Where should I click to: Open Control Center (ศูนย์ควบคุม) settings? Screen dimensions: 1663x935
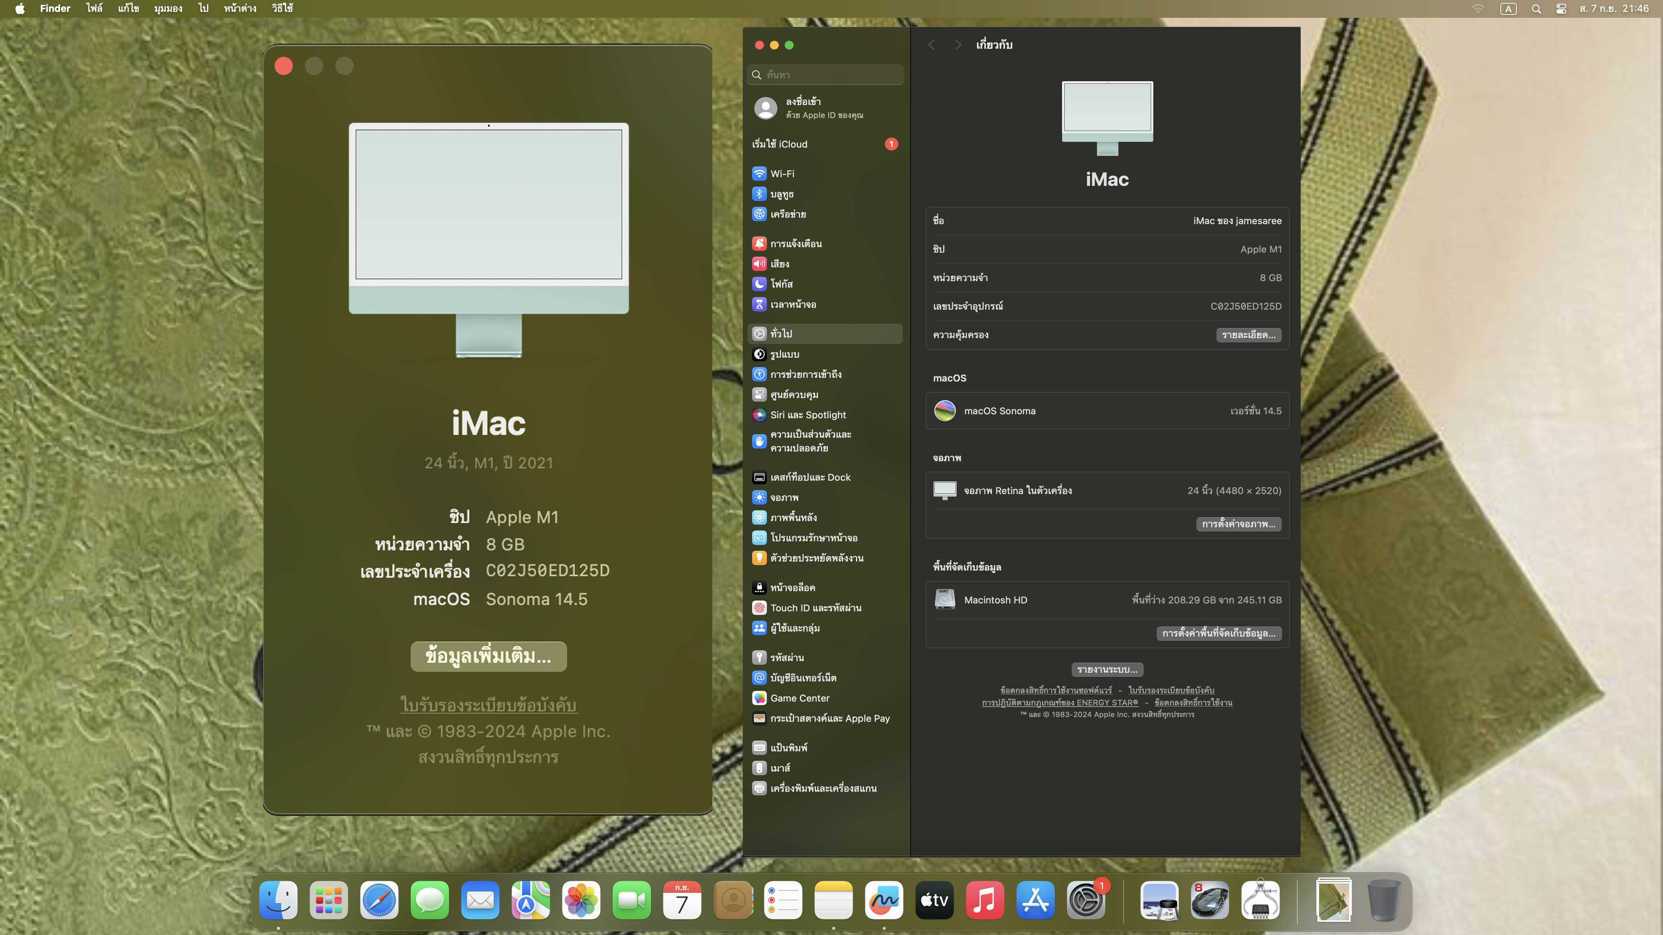pyautogui.click(x=824, y=394)
